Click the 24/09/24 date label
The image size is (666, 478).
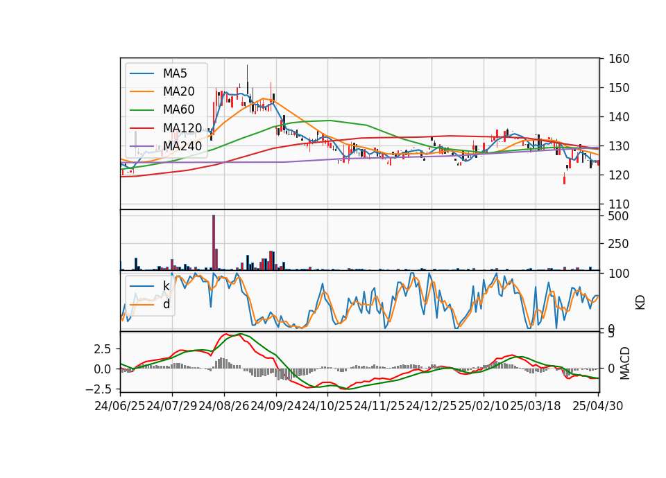(x=275, y=406)
